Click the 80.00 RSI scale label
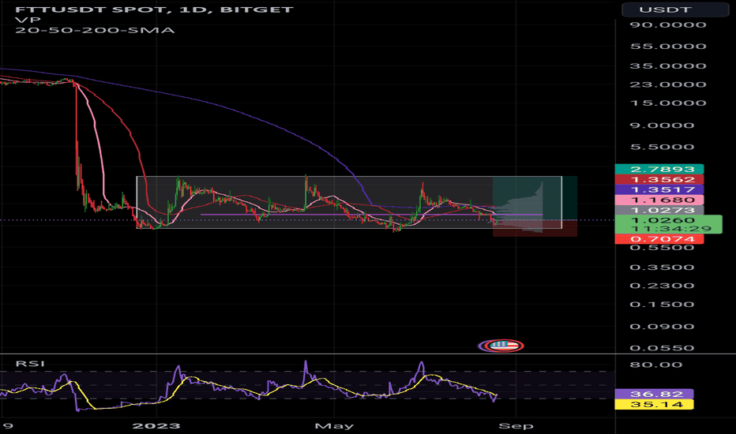 [x=656, y=365]
